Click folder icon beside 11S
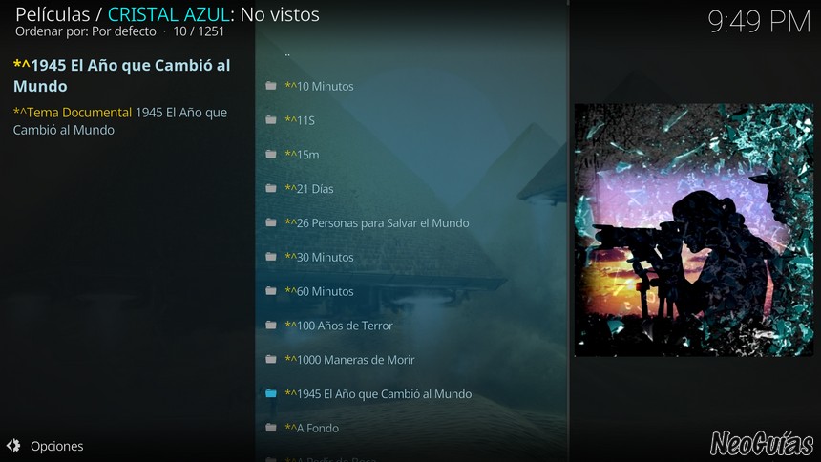This screenshot has width=821, height=462. [271, 120]
